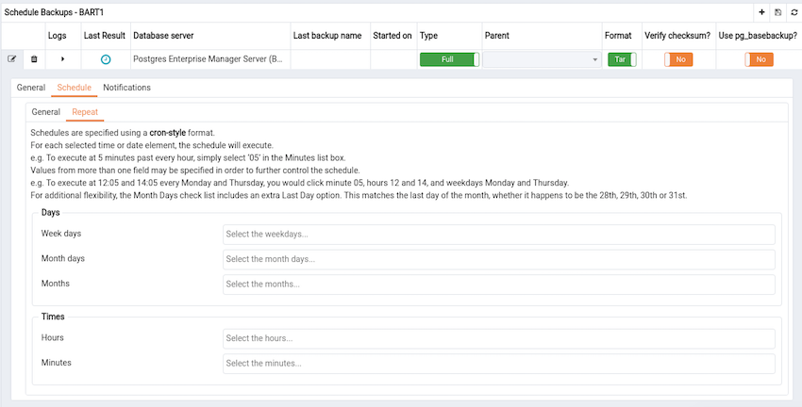The image size is (802, 407).
Task: Click the Times section label
Action: (53, 317)
